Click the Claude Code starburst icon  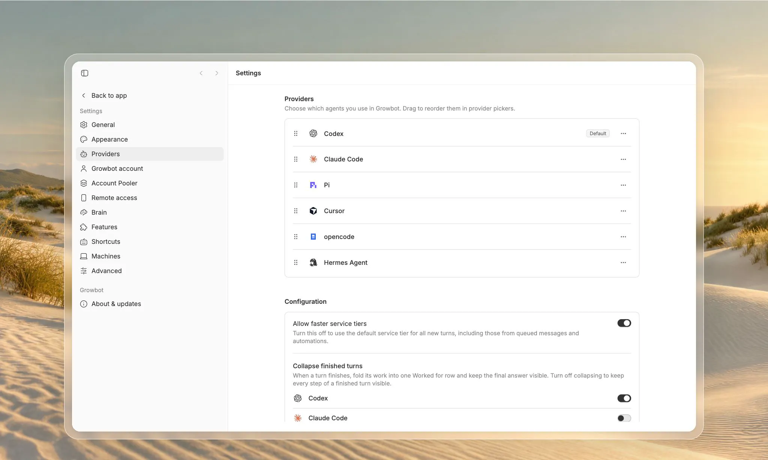coord(313,159)
